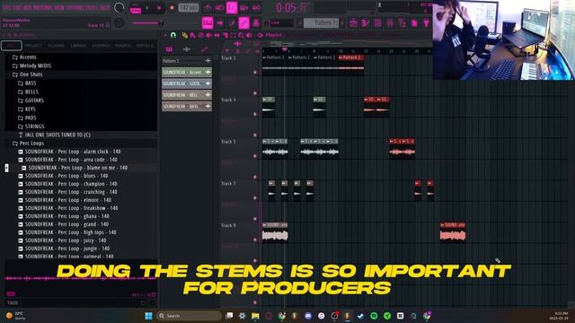Expand the Melody MIDIS folder
The width and height of the screenshot is (575, 323).
(x=31, y=65)
